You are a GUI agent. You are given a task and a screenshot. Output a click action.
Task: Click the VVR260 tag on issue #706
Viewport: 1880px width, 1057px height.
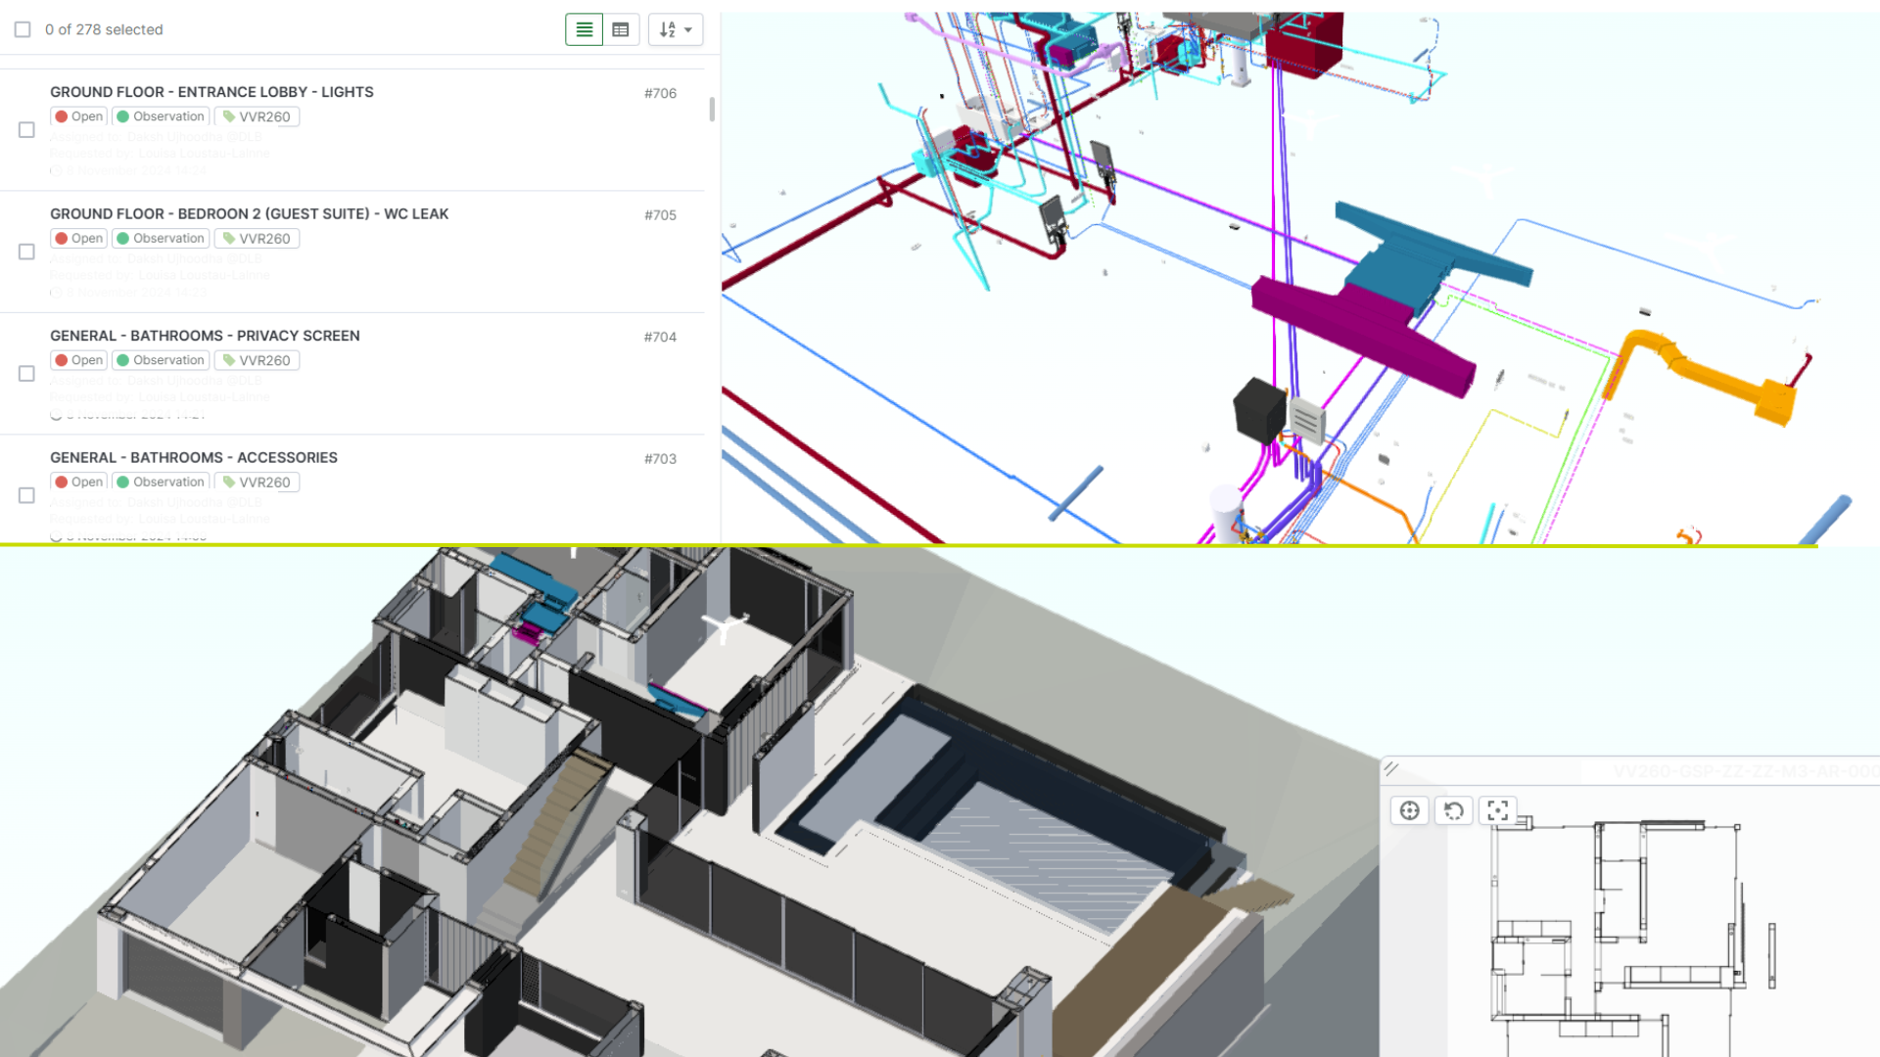coord(257,116)
